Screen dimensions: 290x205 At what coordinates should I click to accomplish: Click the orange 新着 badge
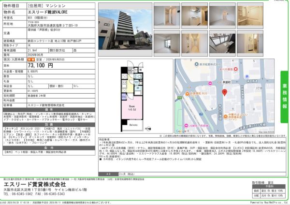click(x=31, y=60)
